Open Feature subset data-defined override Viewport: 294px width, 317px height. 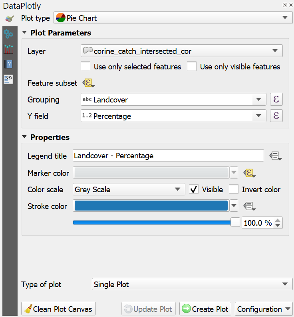(x=89, y=83)
